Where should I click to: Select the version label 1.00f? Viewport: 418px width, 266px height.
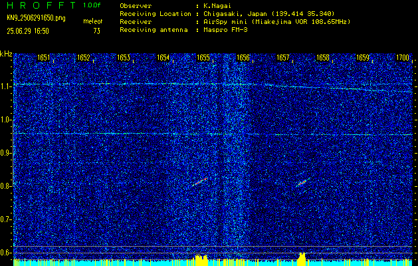[x=92, y=5]
